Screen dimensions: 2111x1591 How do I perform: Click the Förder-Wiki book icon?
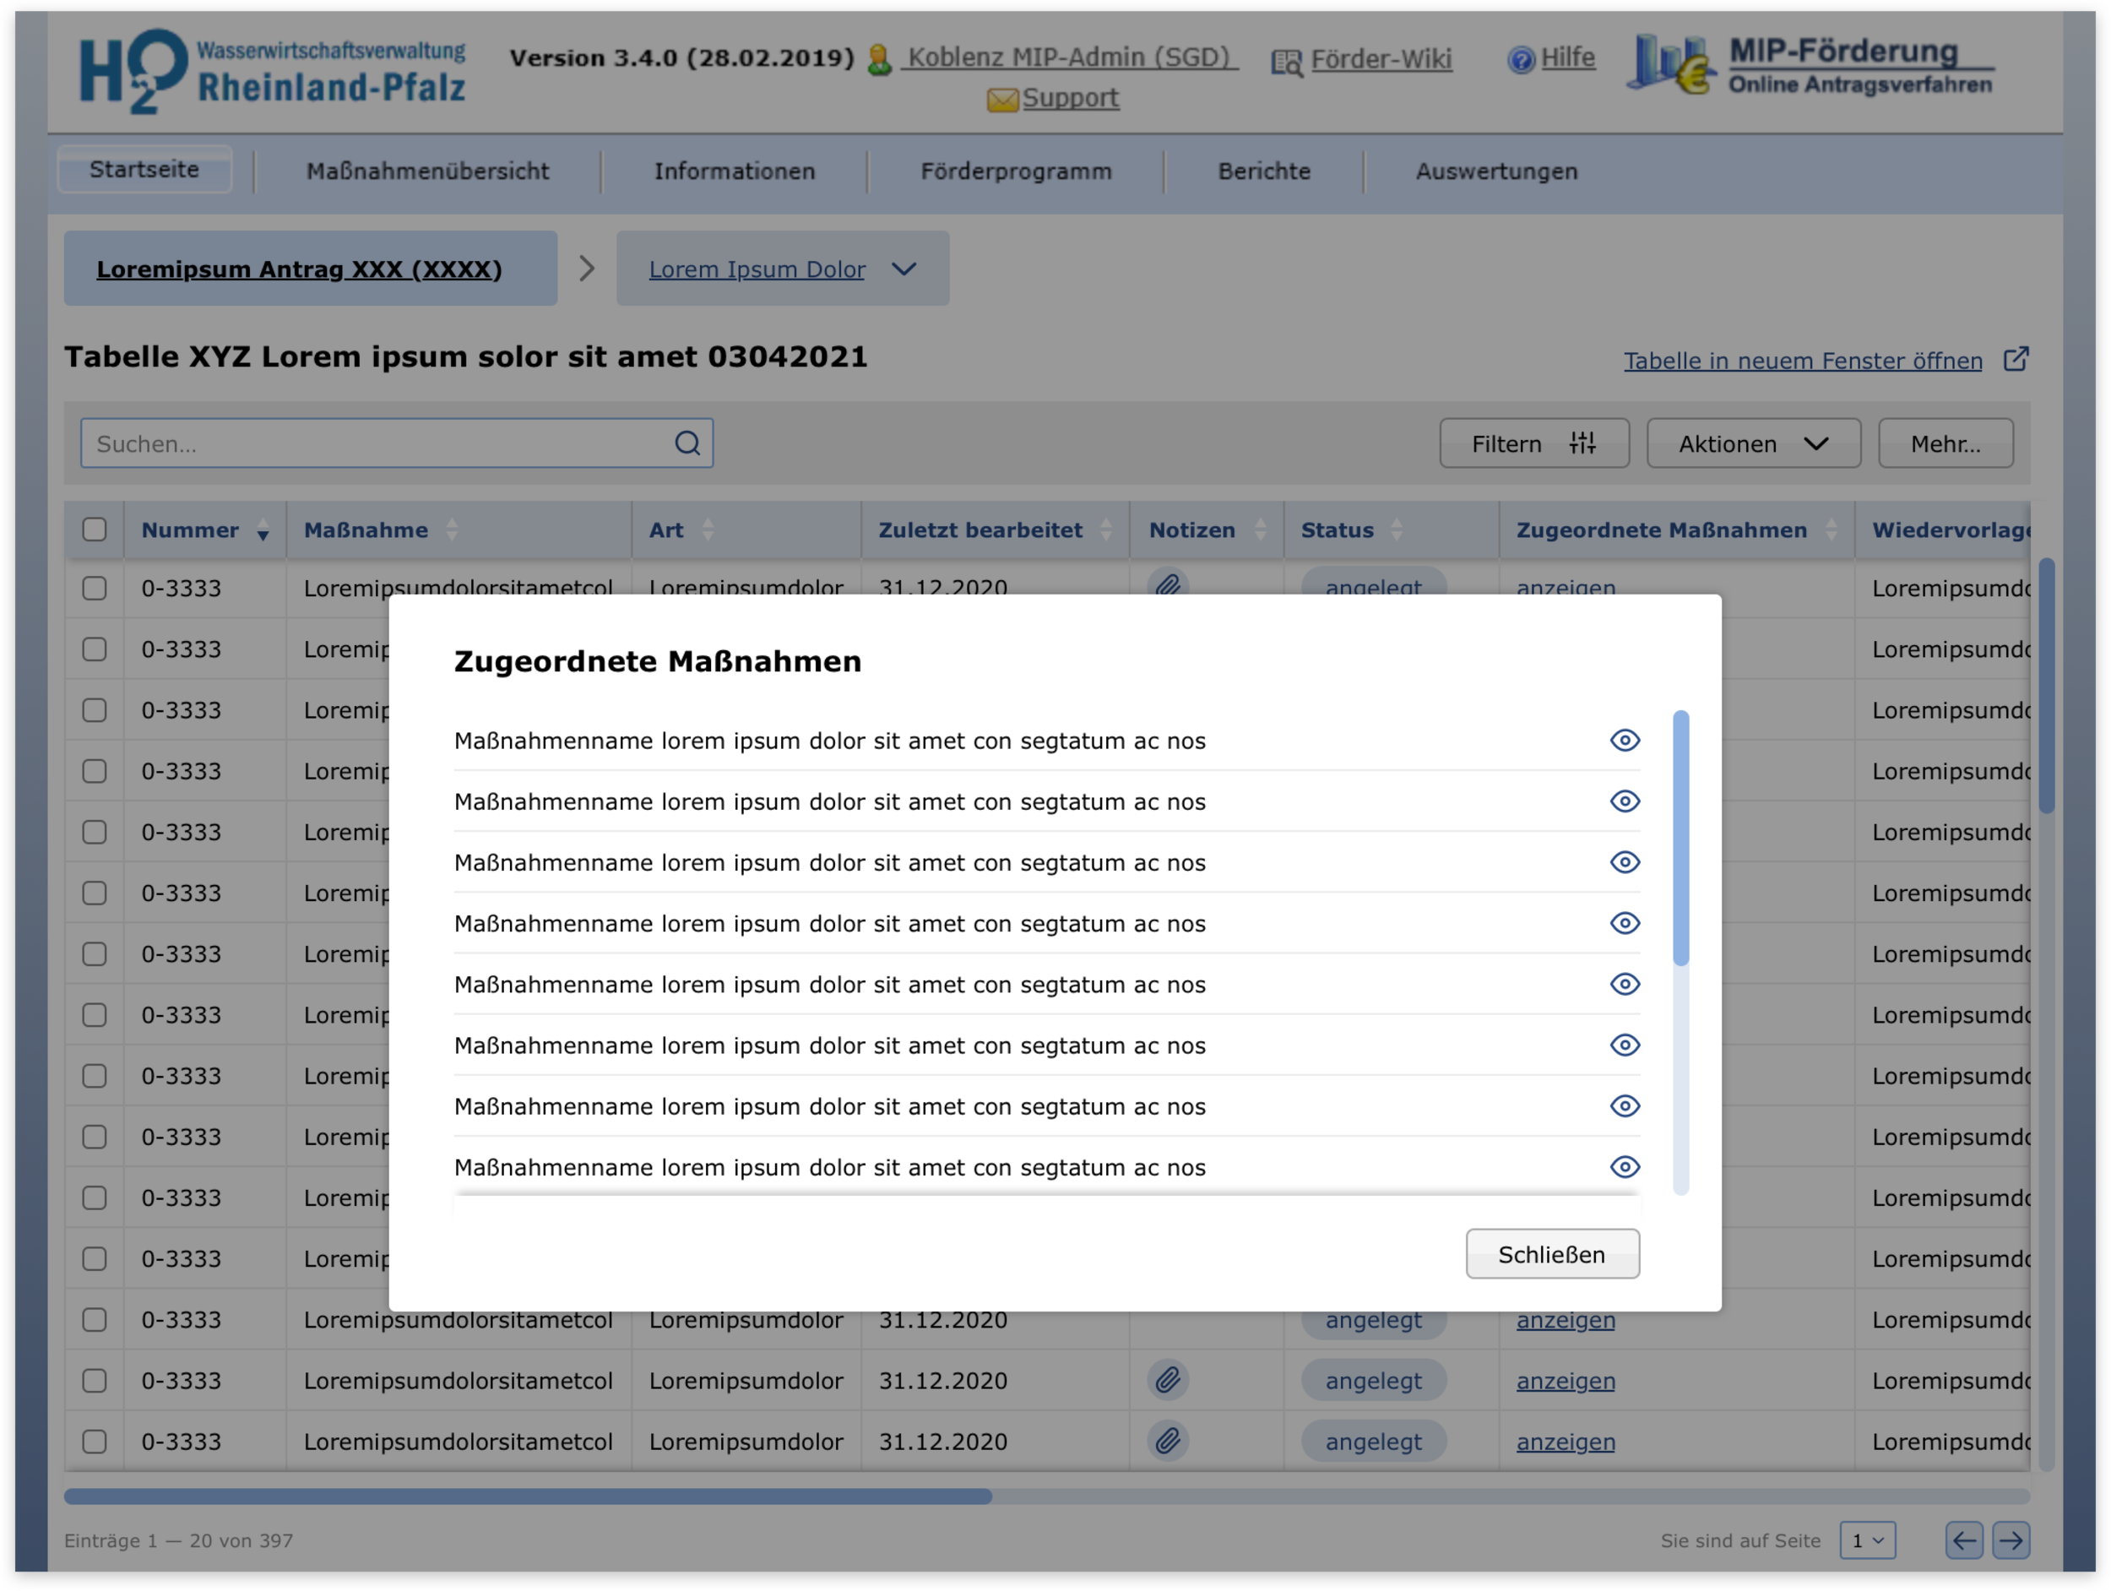1285,62
